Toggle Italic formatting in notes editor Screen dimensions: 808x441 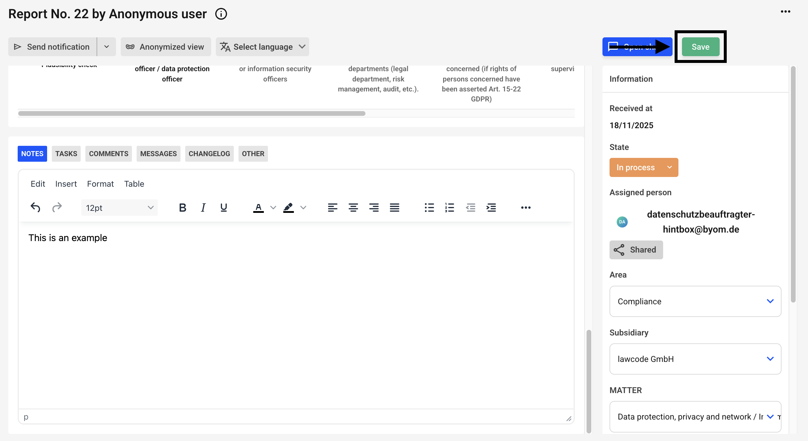(x=203, y=207)
